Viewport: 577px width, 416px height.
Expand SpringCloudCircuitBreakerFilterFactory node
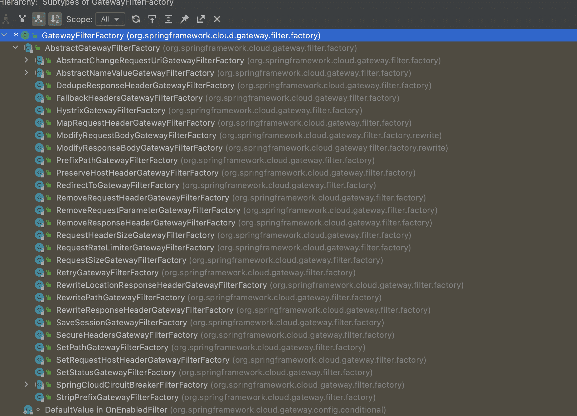[27, 385]
